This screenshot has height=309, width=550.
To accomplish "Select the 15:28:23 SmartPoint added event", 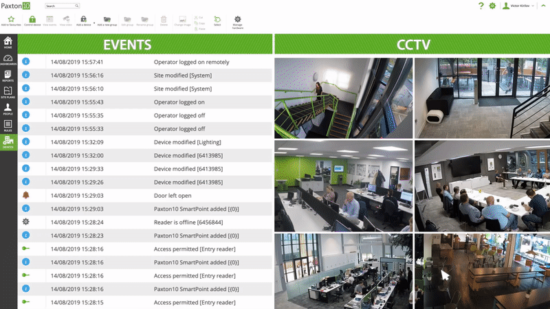I will point(145,236).
